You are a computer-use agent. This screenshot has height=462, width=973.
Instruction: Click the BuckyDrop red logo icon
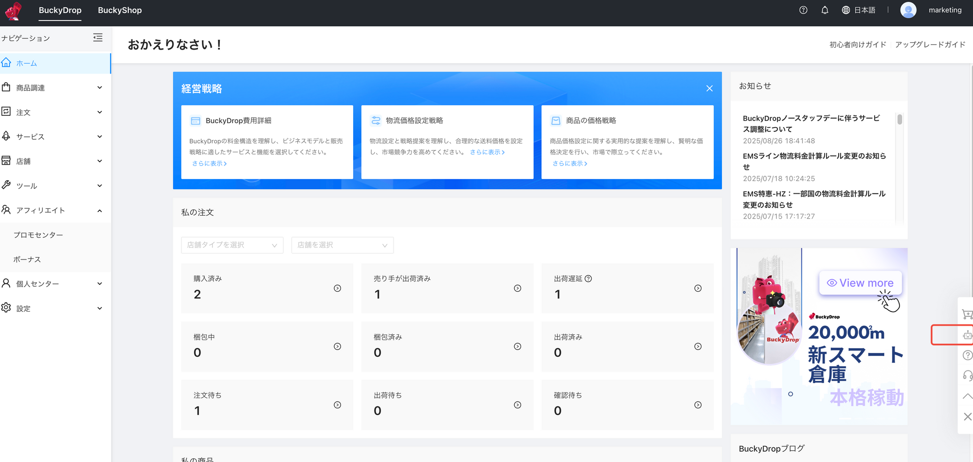pyautogui.click(x=13, y=10)
